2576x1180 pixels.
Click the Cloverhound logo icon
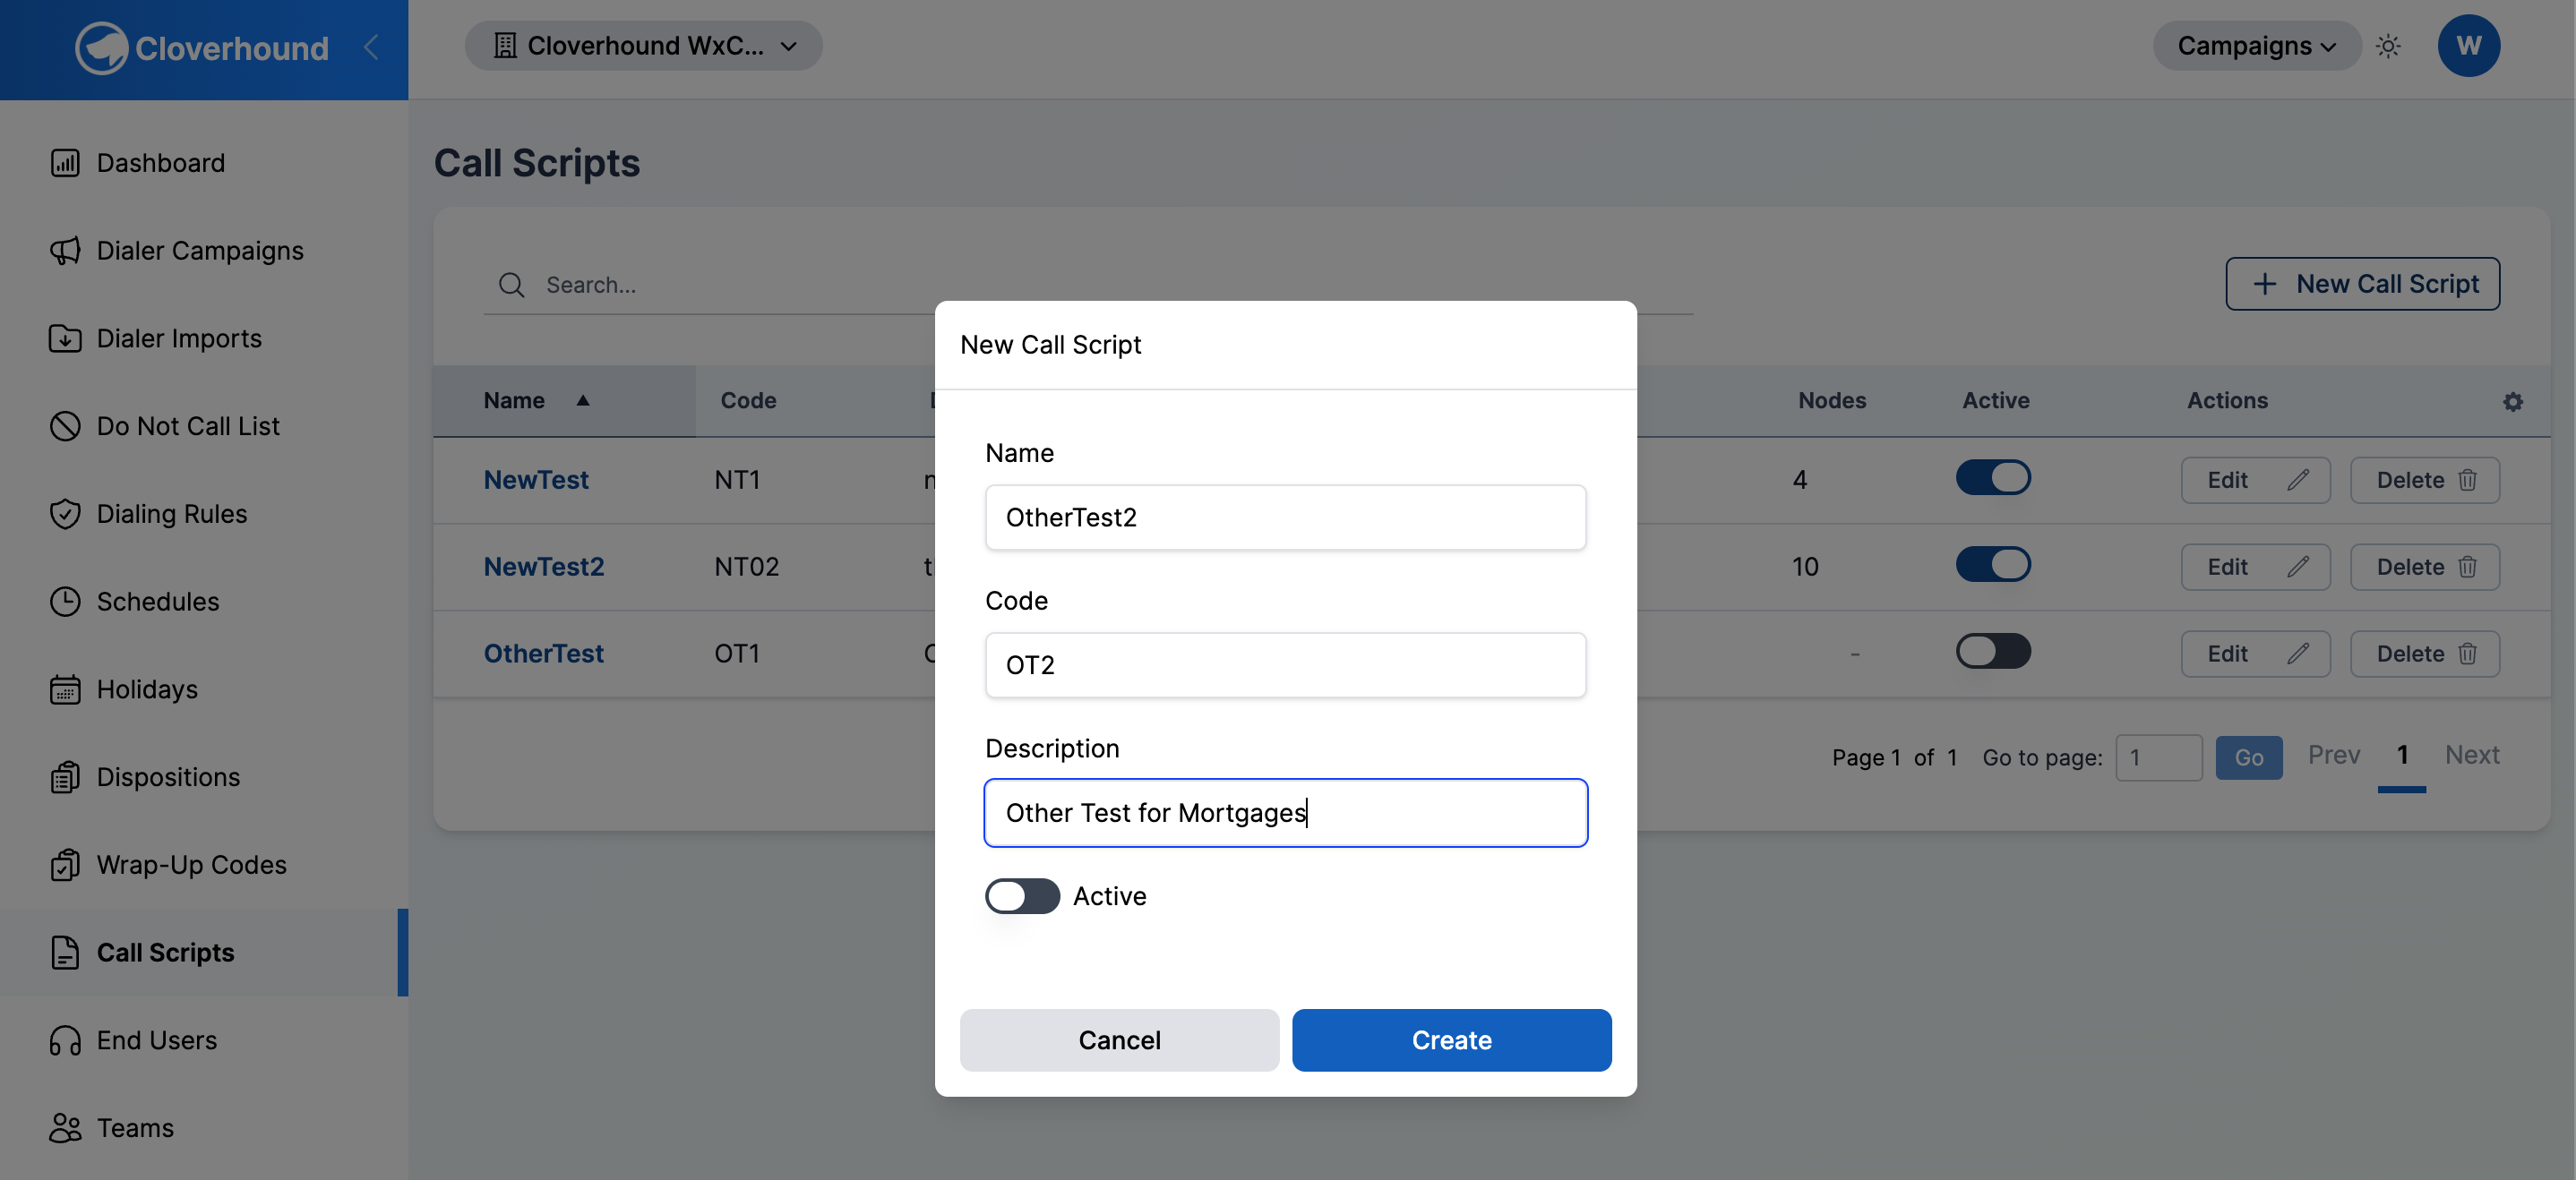[101, 47]
